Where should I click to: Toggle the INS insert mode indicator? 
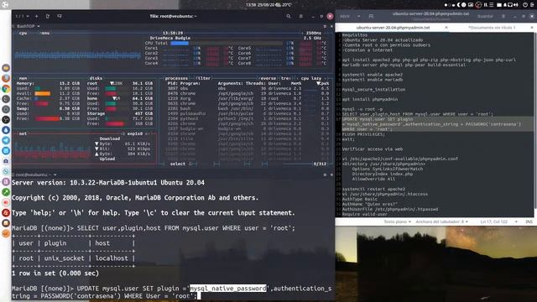(x=529, y=221)
